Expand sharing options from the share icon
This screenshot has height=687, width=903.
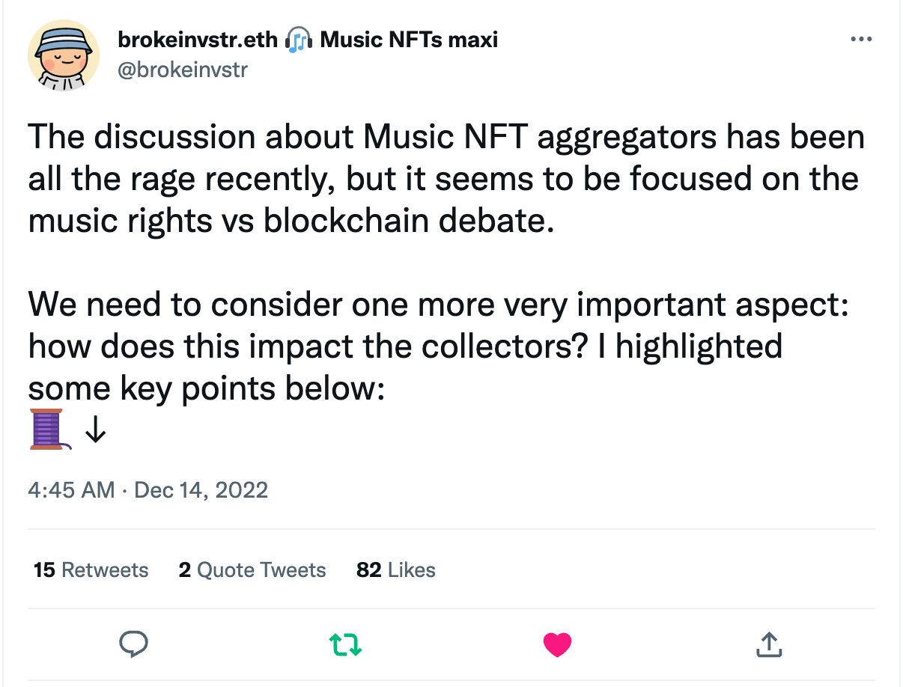769,644
